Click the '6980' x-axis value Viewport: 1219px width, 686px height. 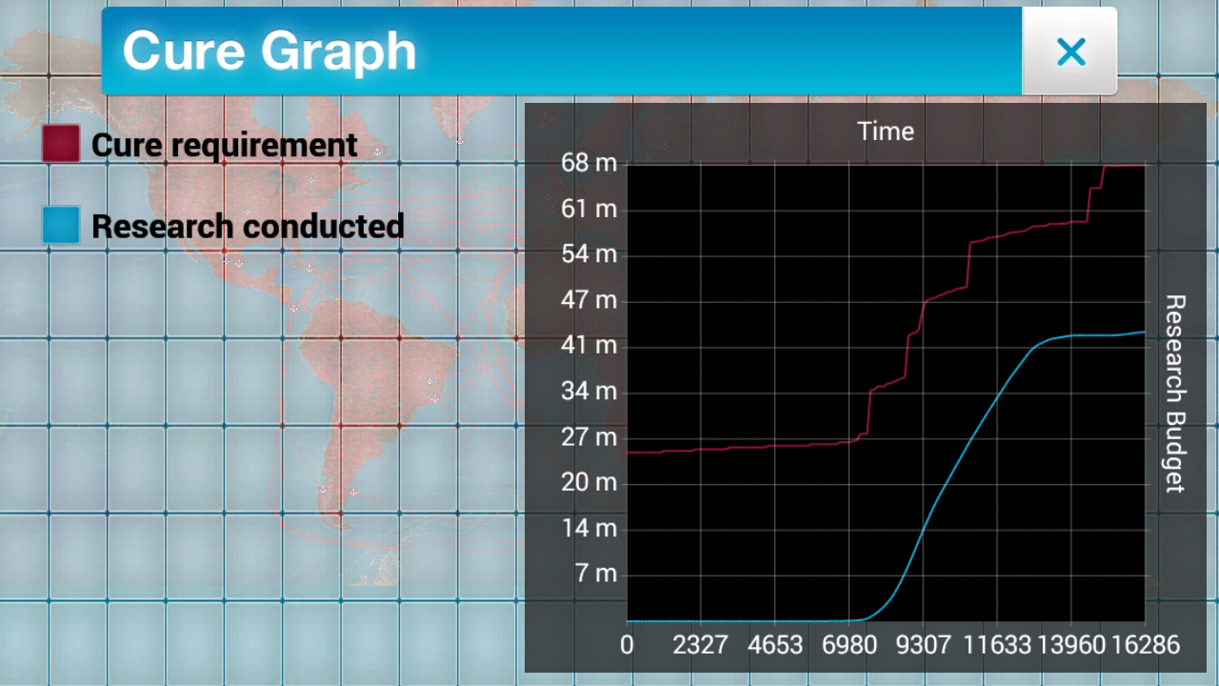849,645
